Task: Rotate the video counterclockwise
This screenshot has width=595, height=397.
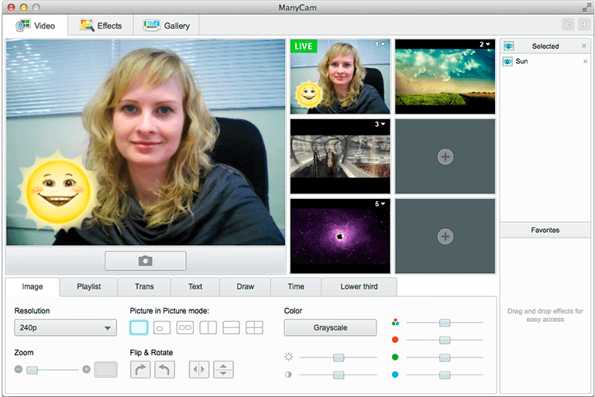Action: point(165,369)
